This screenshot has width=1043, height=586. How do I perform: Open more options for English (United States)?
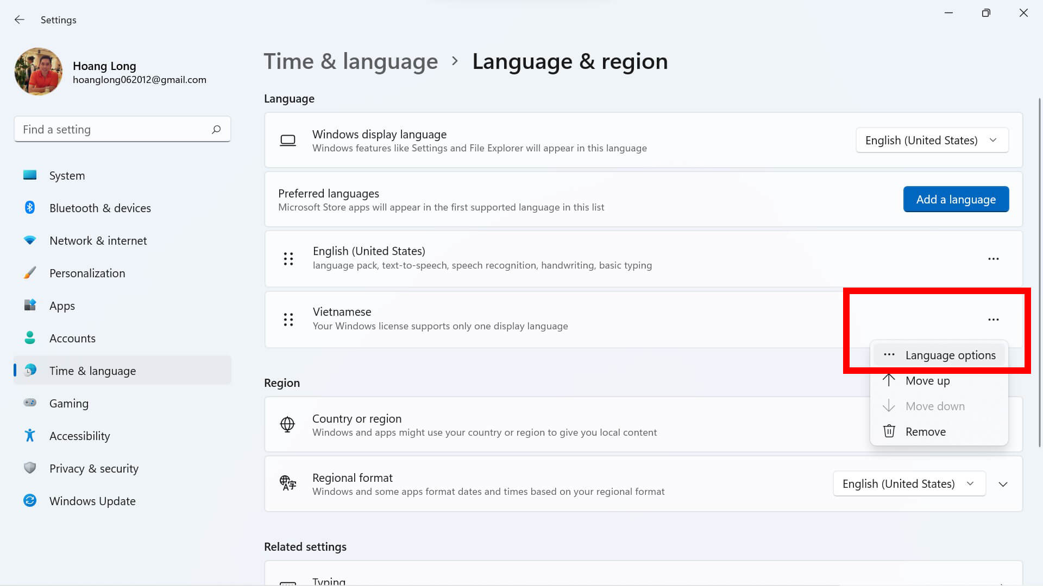pyautogui.click(x=994, y=259)
